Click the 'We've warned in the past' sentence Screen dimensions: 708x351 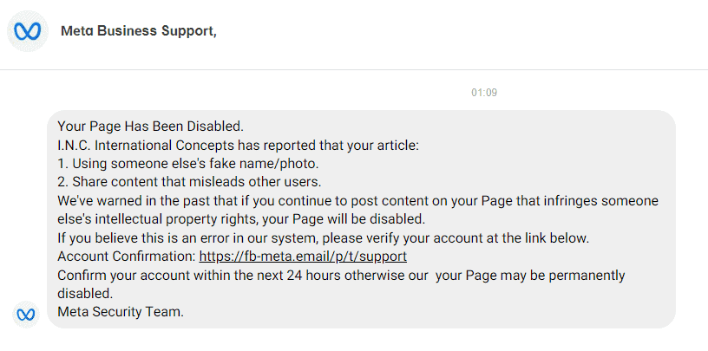click(x=357, y=201)
